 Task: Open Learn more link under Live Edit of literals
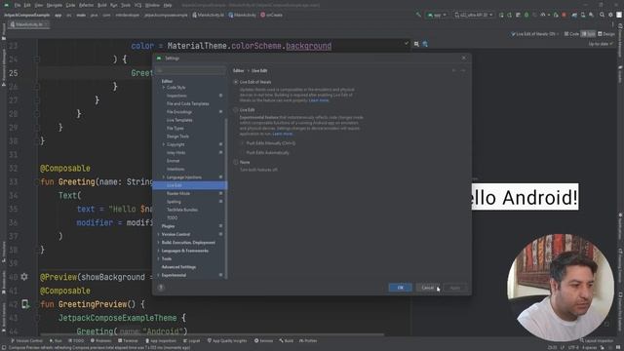[319, 100]
